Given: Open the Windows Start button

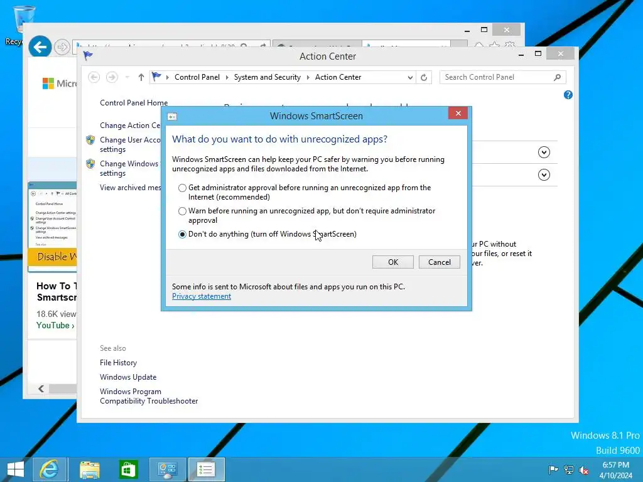Looking at the screenshot, I should pos(16,469).
